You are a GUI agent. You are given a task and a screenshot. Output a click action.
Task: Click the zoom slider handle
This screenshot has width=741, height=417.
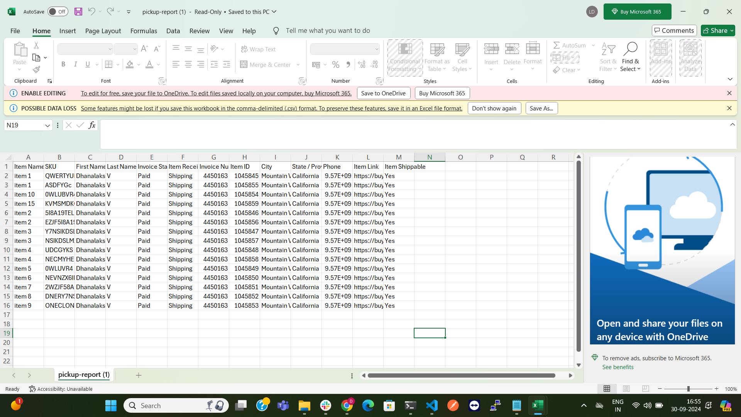coord(688,389)
